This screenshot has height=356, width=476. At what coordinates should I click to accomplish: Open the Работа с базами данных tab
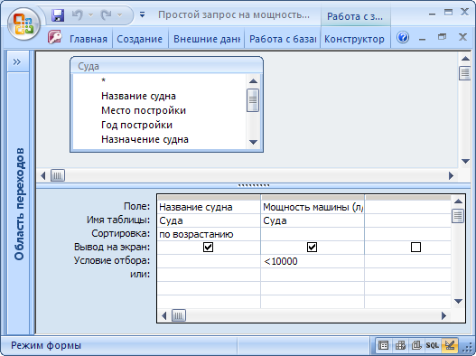tap(283, 39)
